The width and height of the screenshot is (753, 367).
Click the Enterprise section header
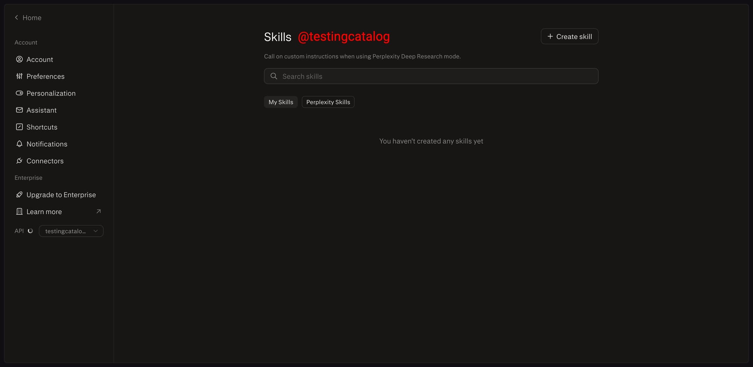click(29, 178)
